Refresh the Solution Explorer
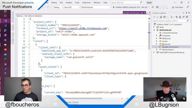Image resolution: width=192 pixels, height=108 pixels. 180,17
